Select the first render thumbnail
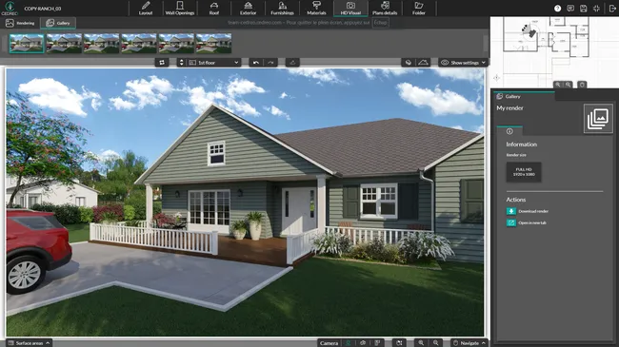 pyautogui.click(x=27, y=43)
